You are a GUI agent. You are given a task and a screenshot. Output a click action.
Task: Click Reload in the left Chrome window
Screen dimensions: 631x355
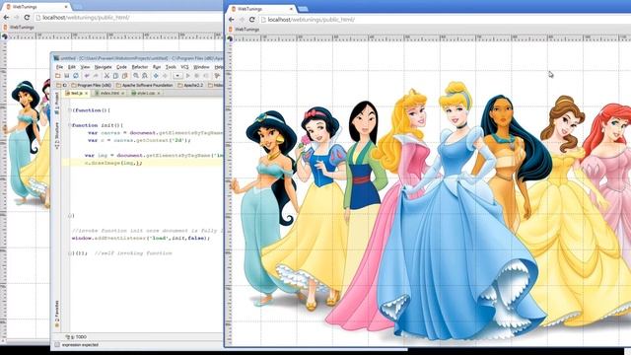pyautogui.click(x=27, y=18)
